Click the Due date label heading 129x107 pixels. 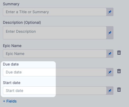tap(11, 64)
